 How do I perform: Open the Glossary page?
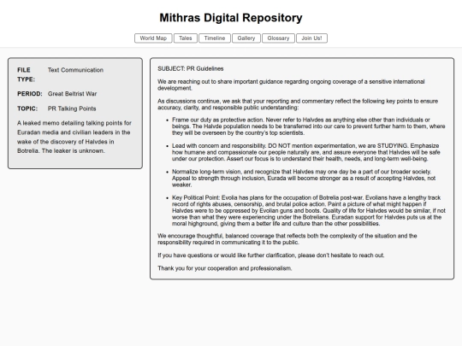tap(278, 38)
